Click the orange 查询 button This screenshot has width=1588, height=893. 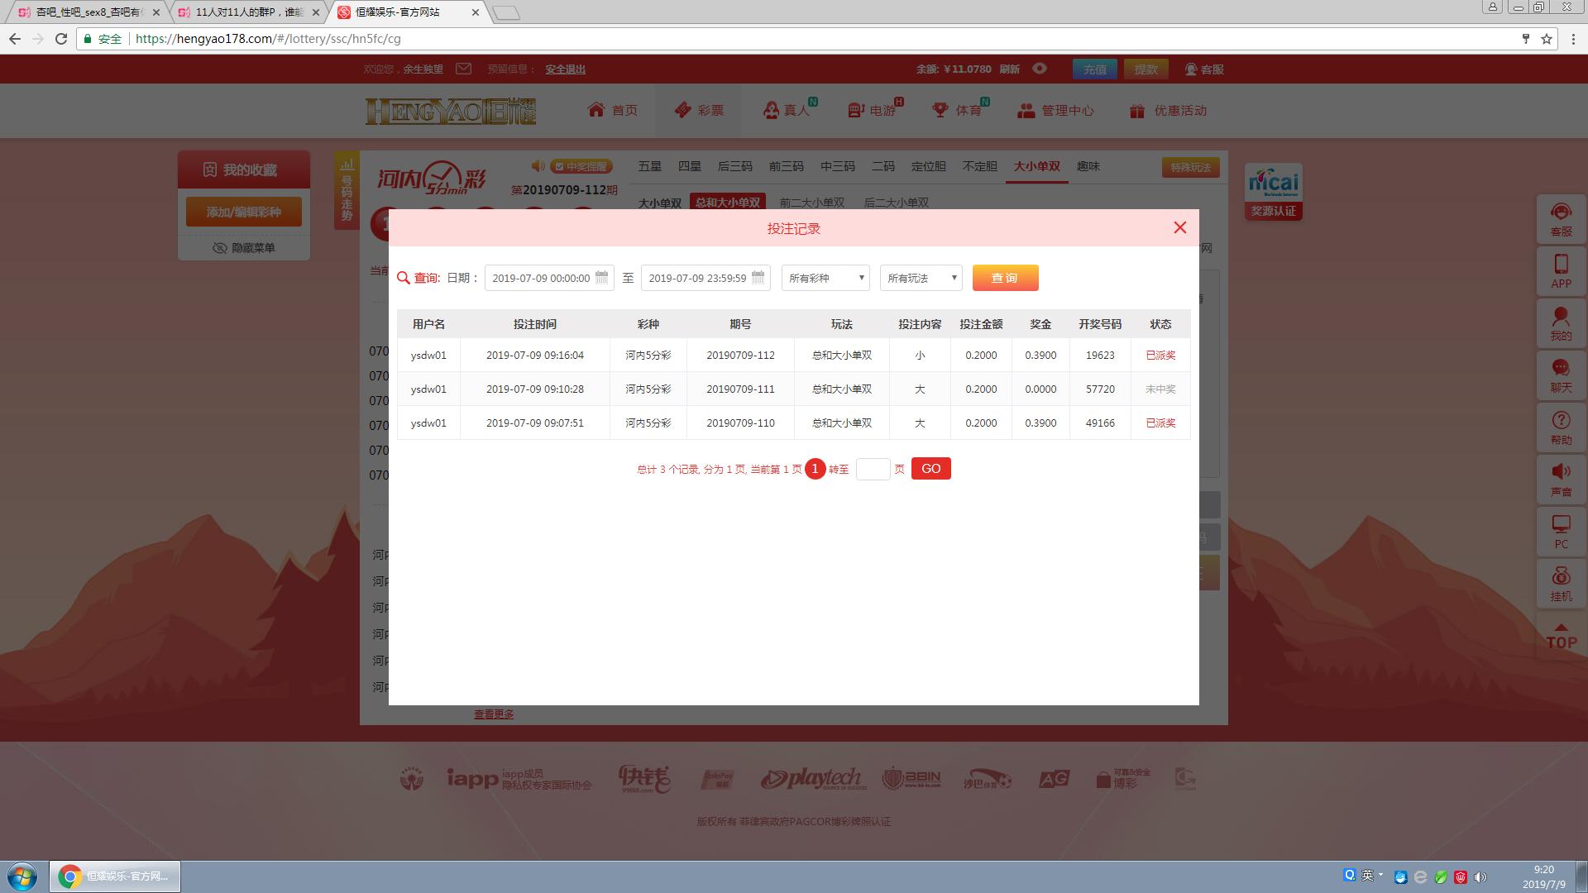pos(1005,278)
